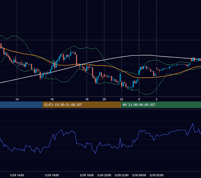Click the 18 time axis label
Image resolution: width=201 pixels, height=178 pixels.
coord(87,99)
